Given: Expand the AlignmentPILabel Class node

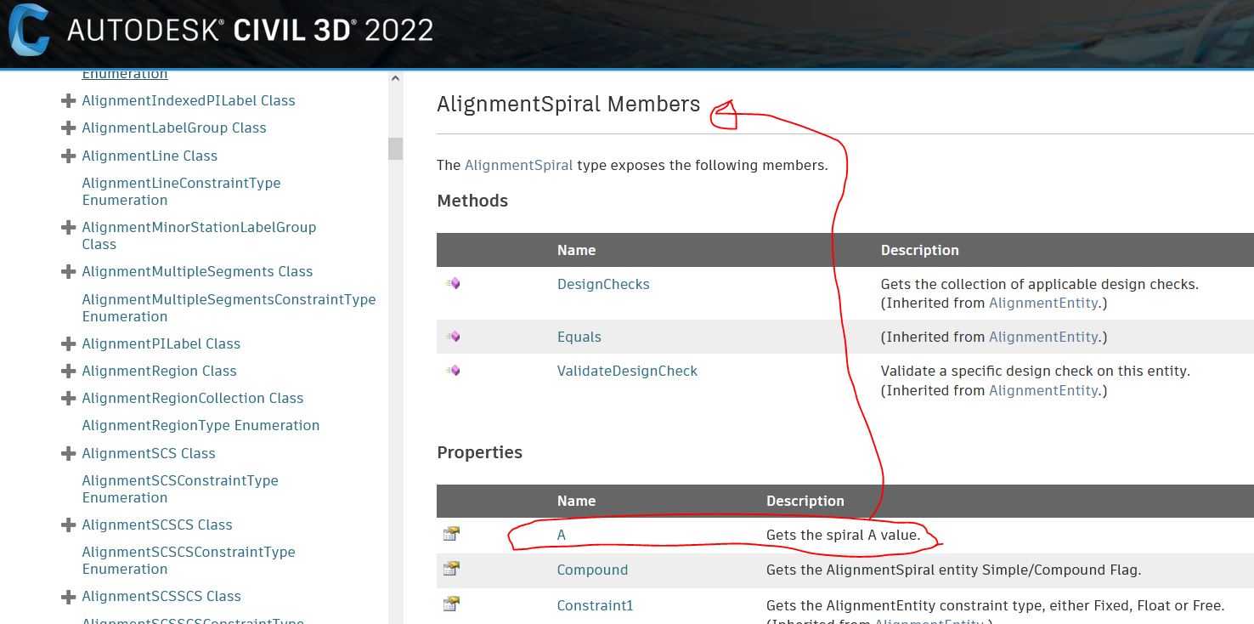Looking at the screenshot, I should (68, 343).
